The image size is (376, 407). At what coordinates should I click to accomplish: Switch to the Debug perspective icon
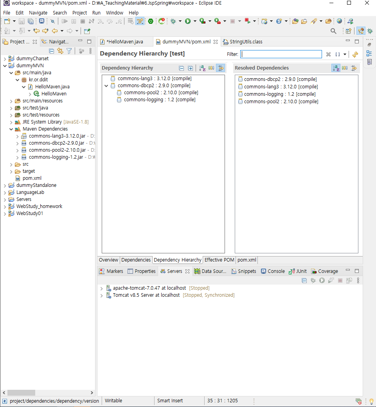pos(370,31)
